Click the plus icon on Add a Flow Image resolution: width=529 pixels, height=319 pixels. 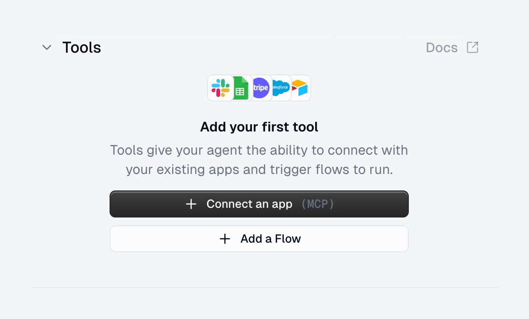click(x=225, y=239)
